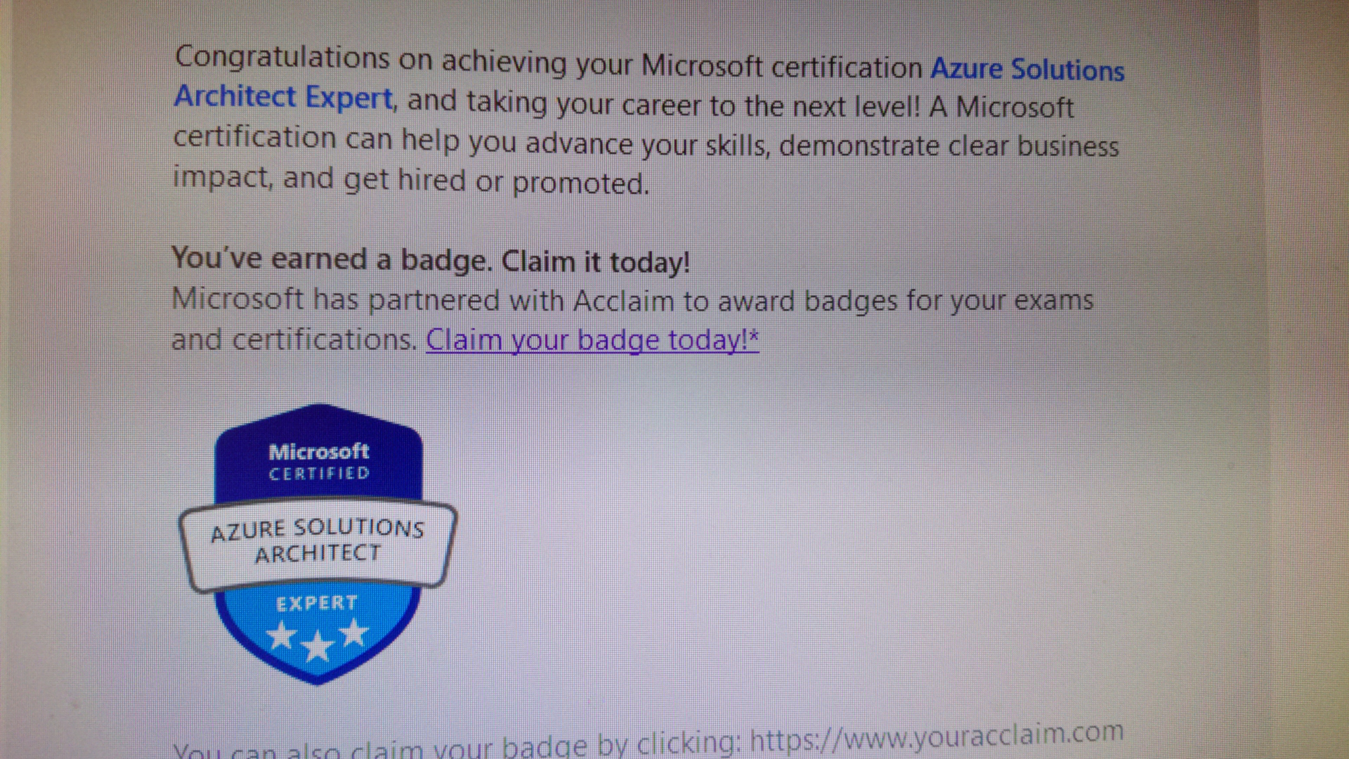The width and height of the screenshot is (1349, 759).
Task: Open the Azure Solutions Architect Expert link
Action: coord(1027,70)
